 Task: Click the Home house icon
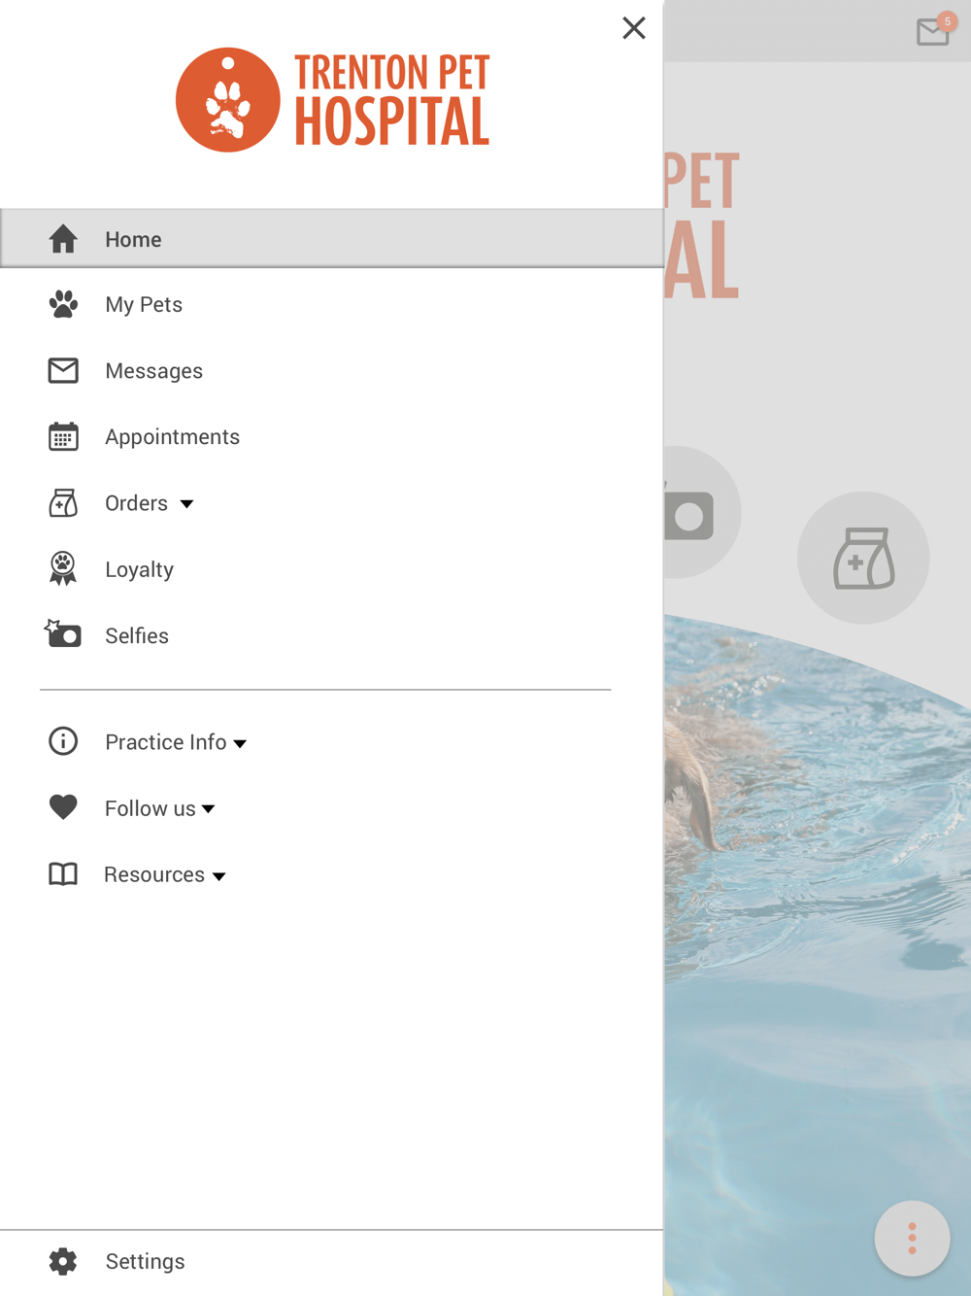pos(63,239)
